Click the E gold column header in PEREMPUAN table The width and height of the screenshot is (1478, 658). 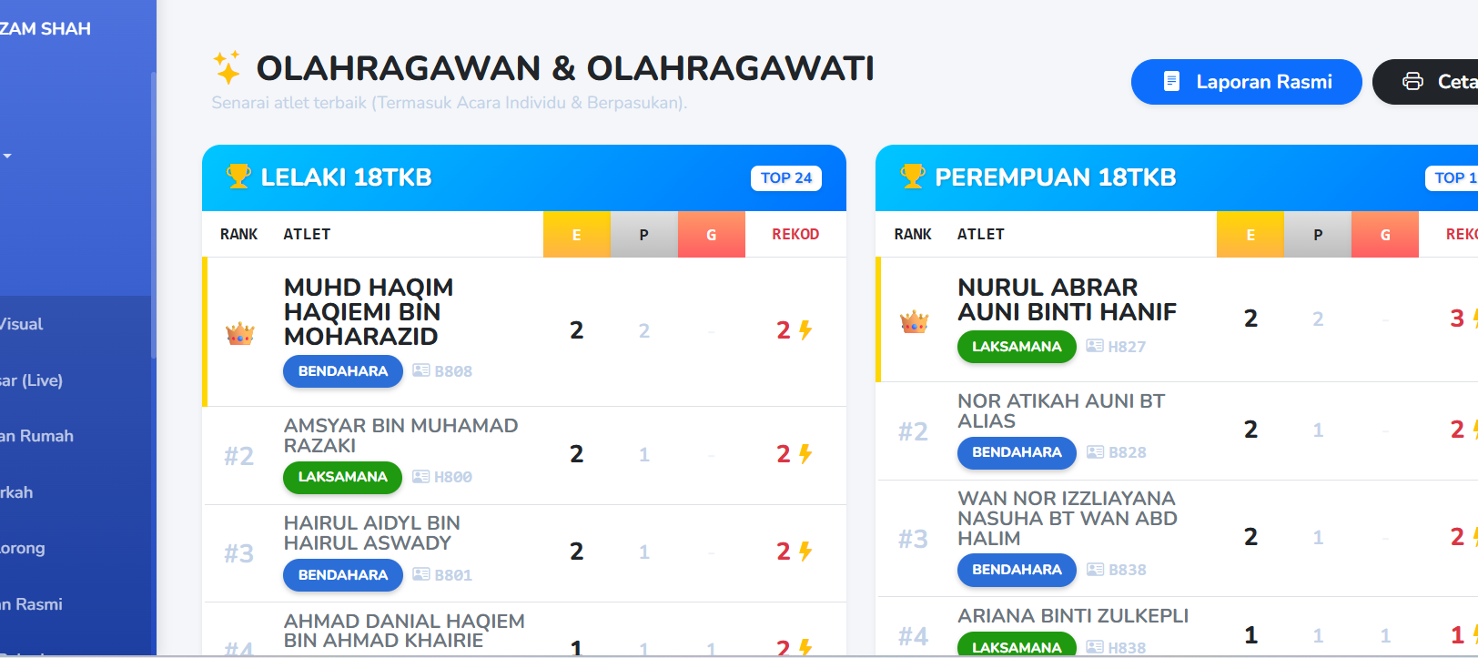(x=1250, y=235)
